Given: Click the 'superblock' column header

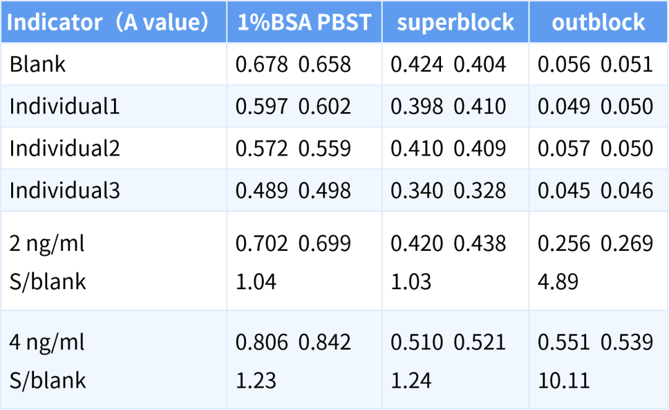Looking at the screenshot, I should click(x=455, y=22).
